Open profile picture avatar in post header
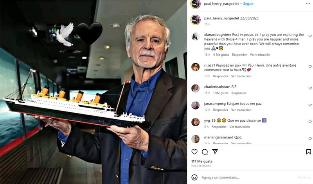 [x=195, y=4]
